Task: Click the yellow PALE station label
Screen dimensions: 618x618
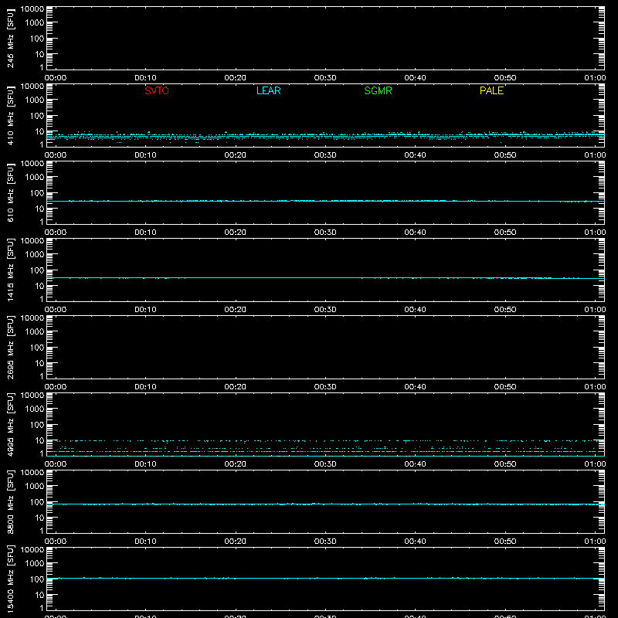Action: click(x=491, y=90)
